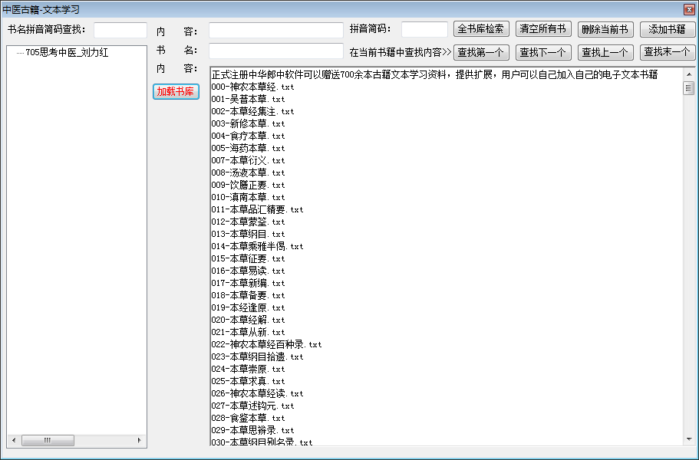Click the tree panel scroll-left arrow
The height and width of the screenshot is (460, 699).
click(12, 440)
